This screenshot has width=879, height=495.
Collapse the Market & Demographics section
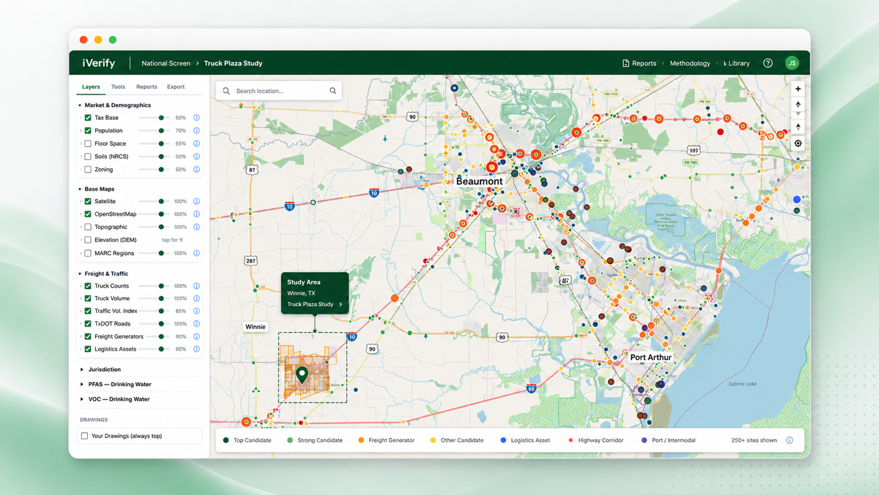(80, 106)
